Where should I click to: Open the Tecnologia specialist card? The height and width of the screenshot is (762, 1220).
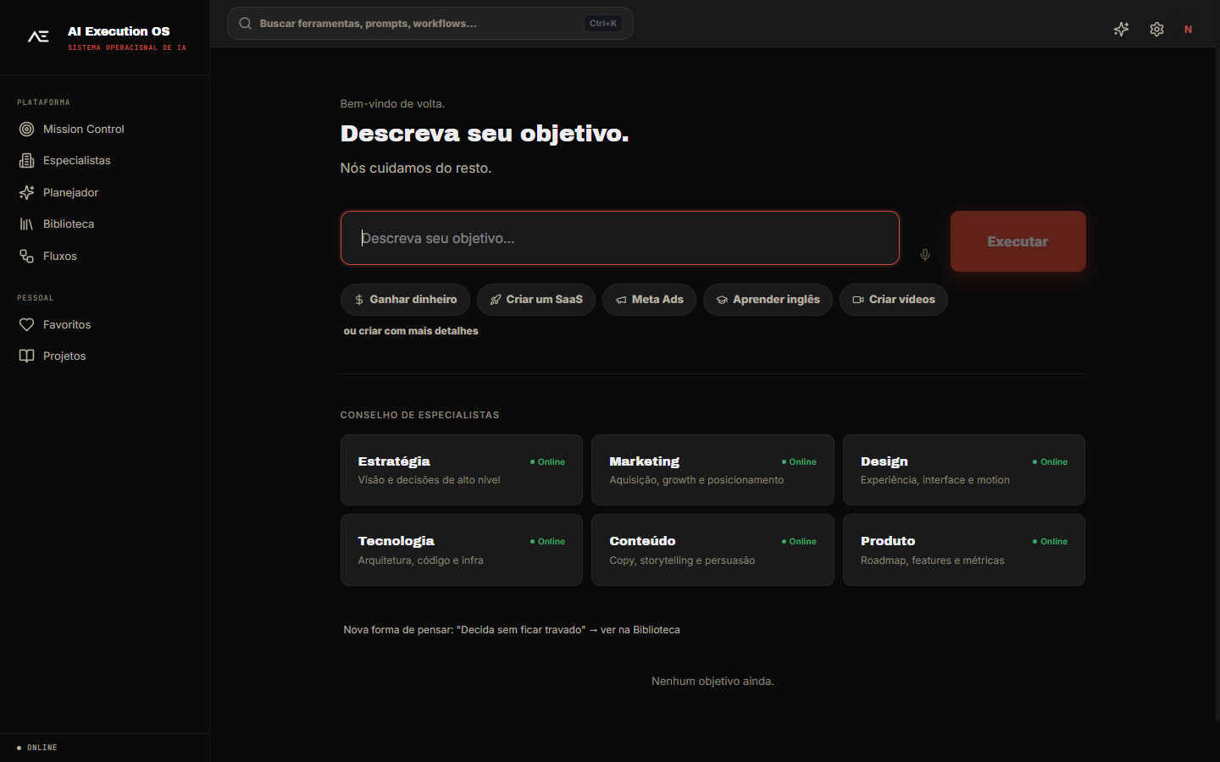462,550
